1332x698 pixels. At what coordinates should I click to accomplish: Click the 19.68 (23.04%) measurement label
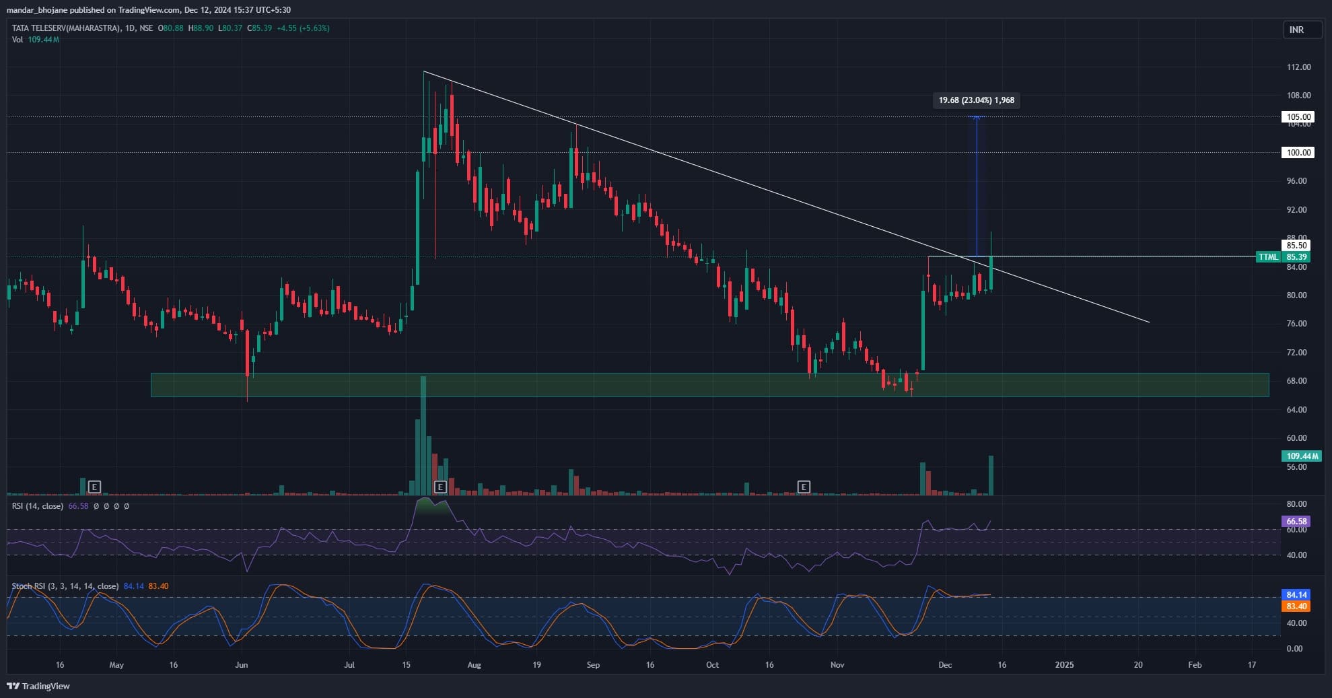[976, 100]
